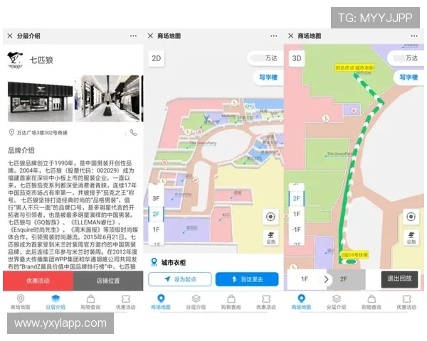Open 分层介绍 tab in right screen's bottom bar

click(337, 302)
